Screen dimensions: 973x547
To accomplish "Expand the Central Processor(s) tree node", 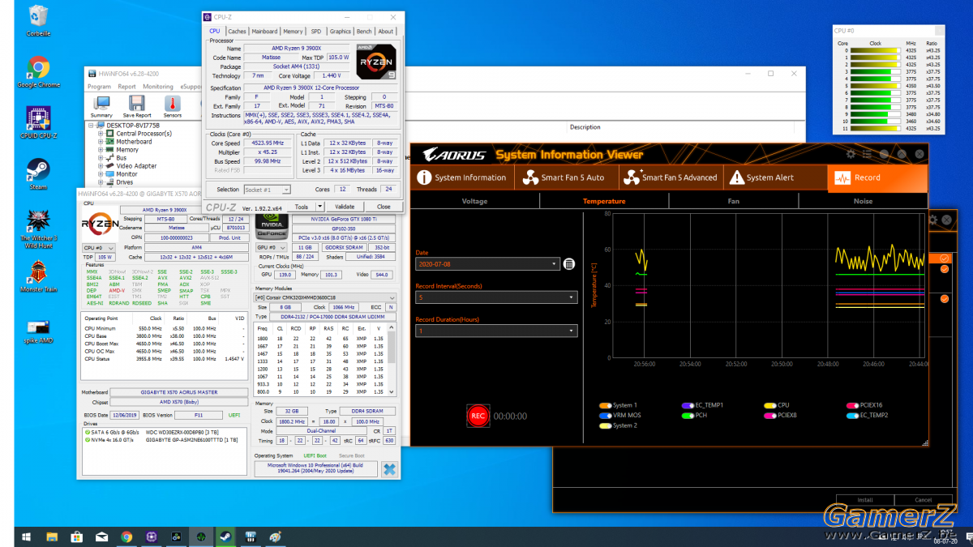I will pyautogui.click(x=101, y=134).
